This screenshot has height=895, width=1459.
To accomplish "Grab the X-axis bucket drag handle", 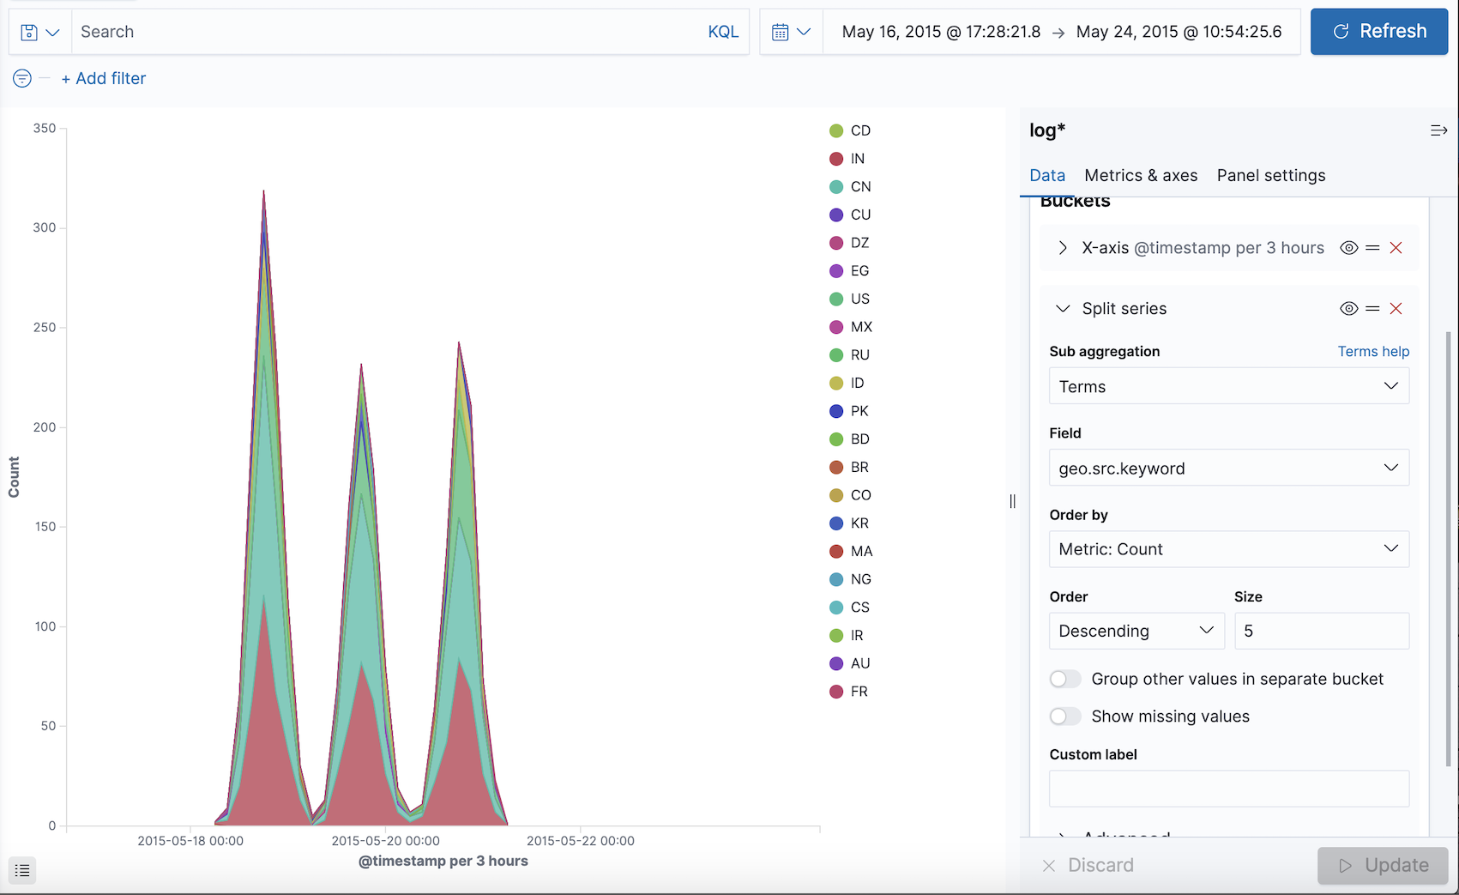I will [x=1372, y=248].
